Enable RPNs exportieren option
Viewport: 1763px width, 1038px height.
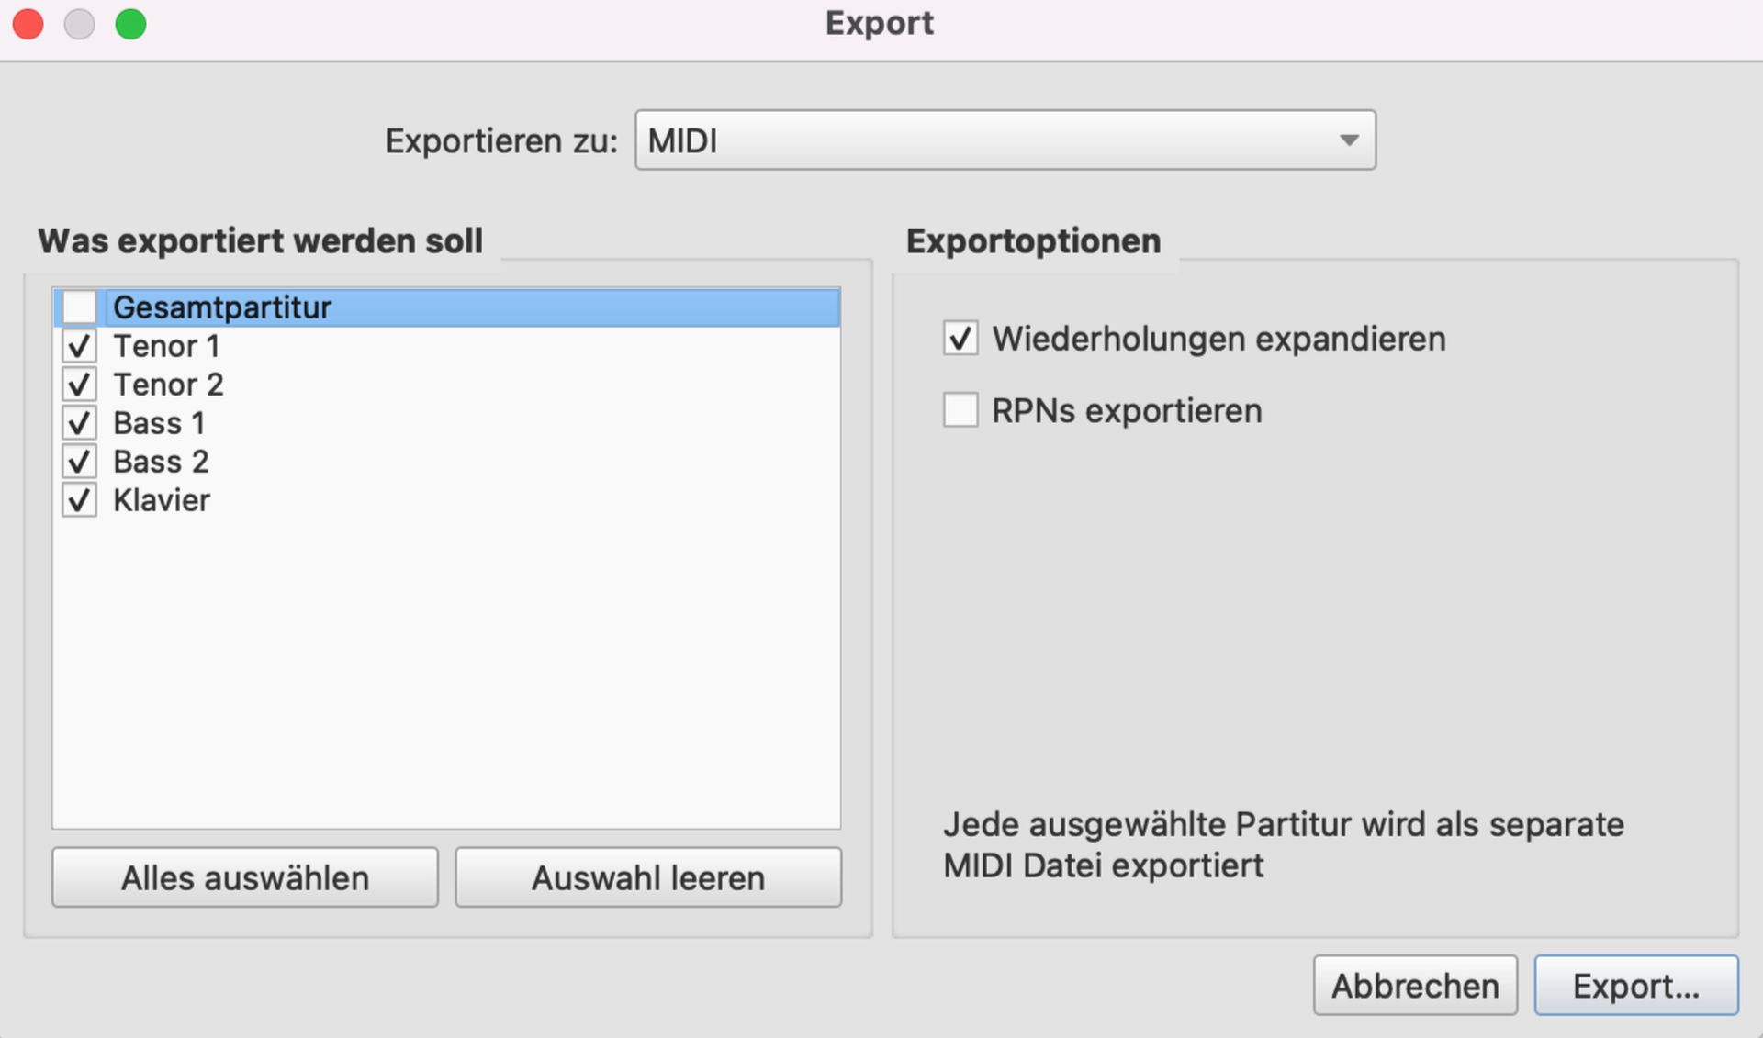960,410
